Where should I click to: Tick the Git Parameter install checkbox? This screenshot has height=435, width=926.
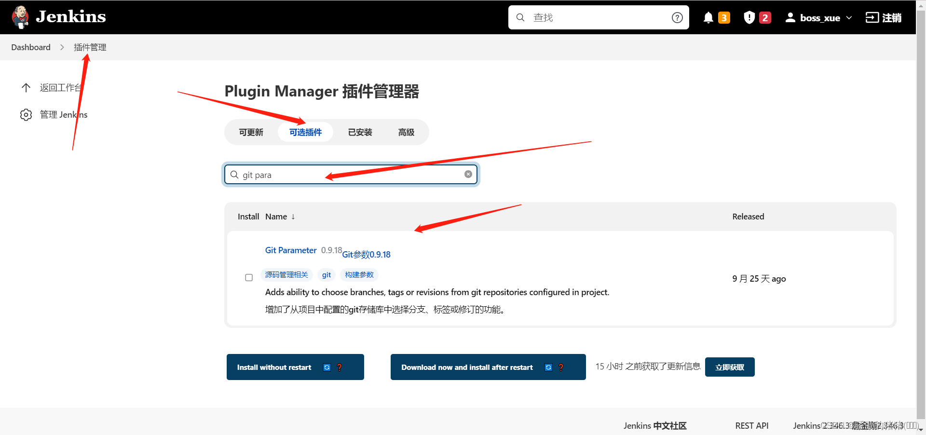[249, 277]
